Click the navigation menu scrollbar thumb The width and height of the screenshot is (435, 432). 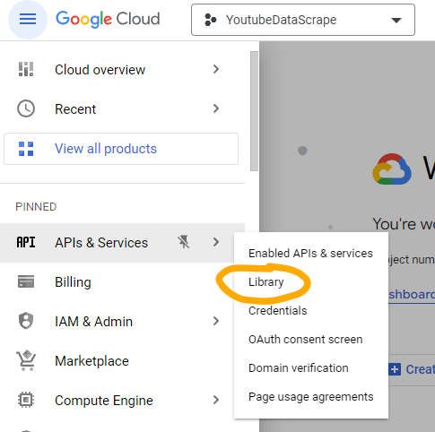click(x=254, y=111)
